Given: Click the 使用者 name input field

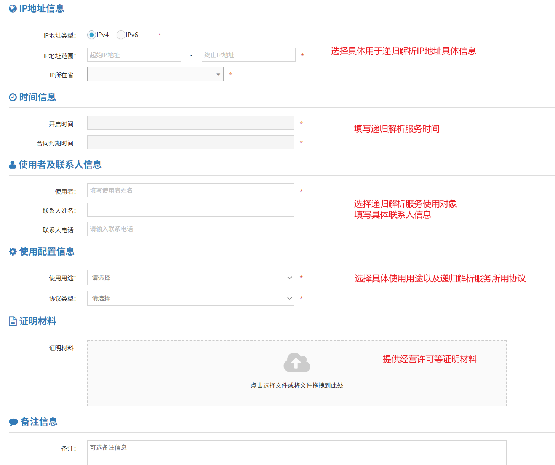Looking at the screenshot, I should click(x=190, y=190).
